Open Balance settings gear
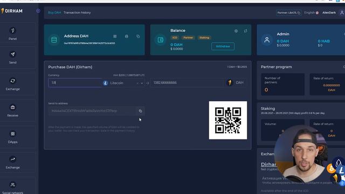Screen dimensions: 345x194 click(x=236, y=31)
